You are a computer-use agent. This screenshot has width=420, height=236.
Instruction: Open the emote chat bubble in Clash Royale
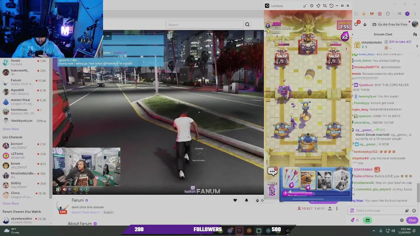pos(272,171)
